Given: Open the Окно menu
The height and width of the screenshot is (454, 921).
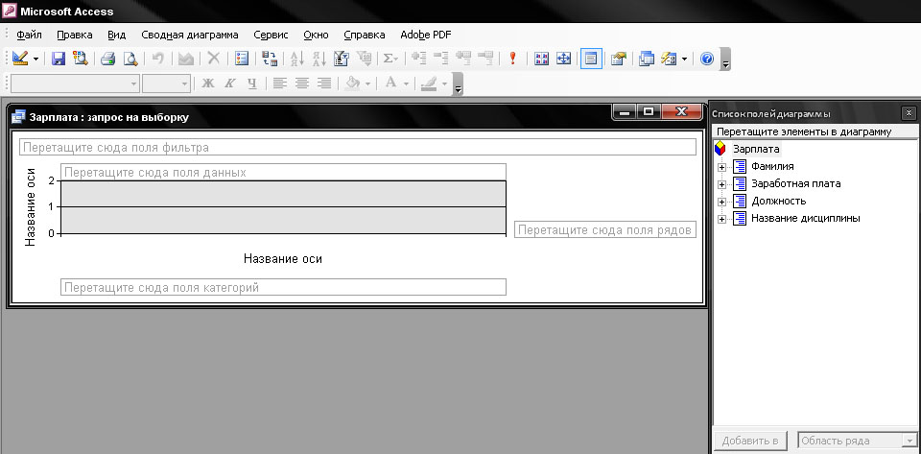Looking at the screenshot, I should [316, 35].
